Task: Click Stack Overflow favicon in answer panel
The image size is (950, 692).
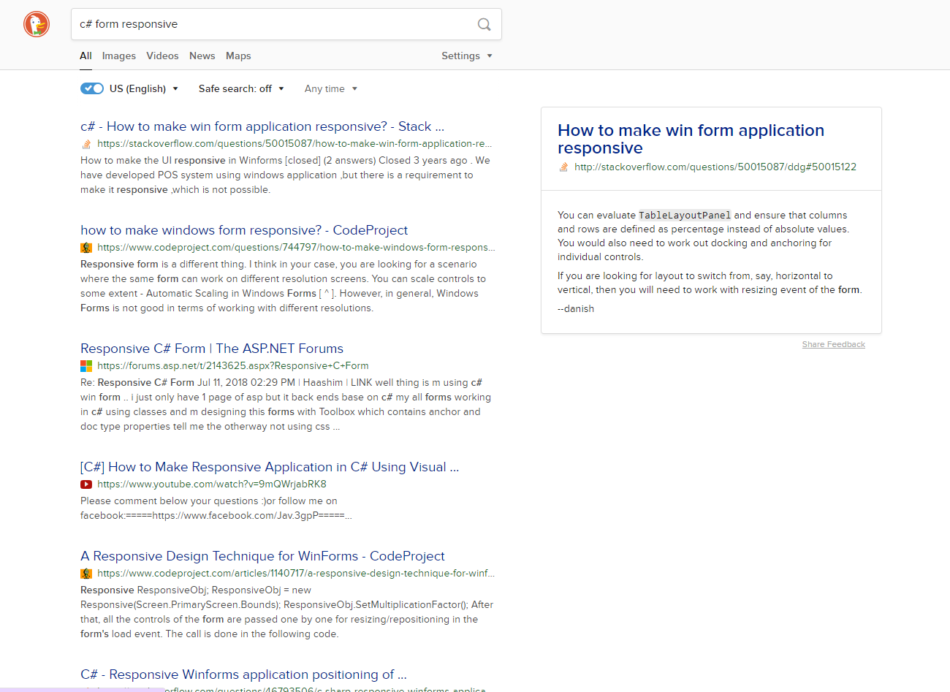Action: pos(563,167)
